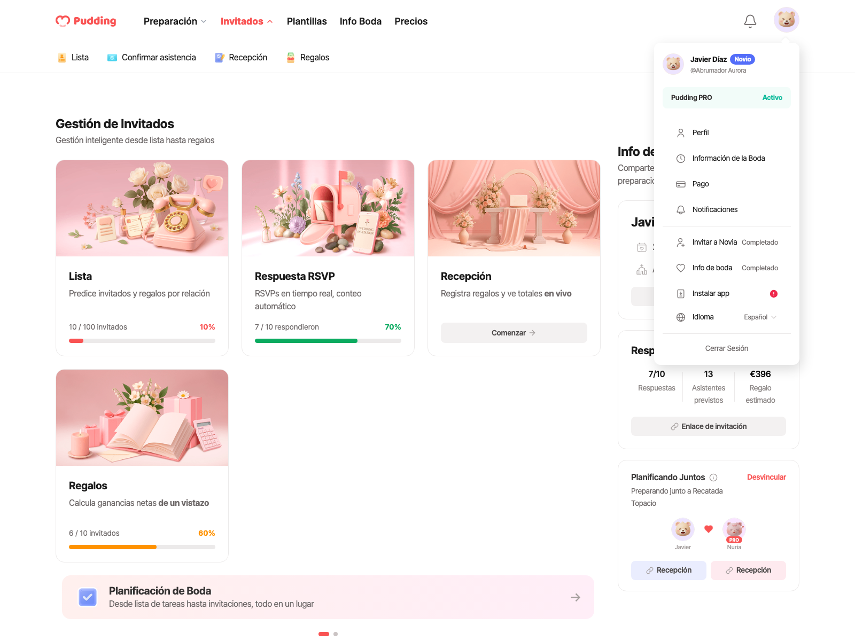855x641 pixels.
Task: Click the Regalos sub-nav gift icon
Action: tap(291, 58)
